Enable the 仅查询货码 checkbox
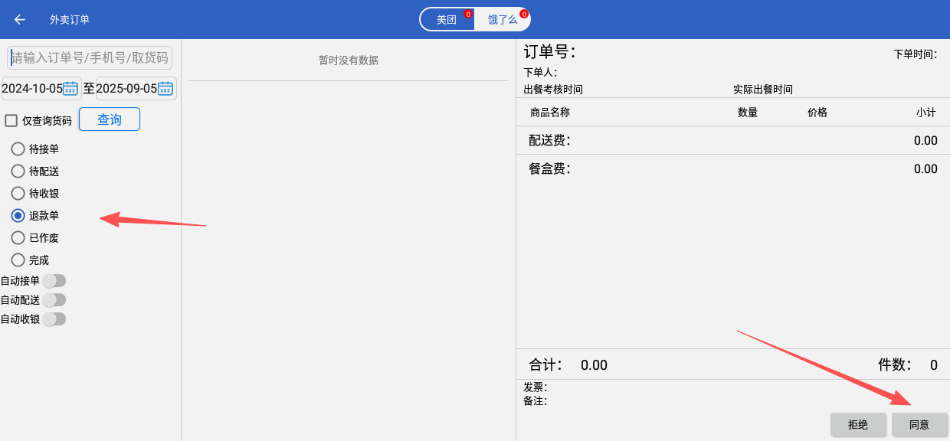This screenshot has height=441, width=950. [11, 120]
